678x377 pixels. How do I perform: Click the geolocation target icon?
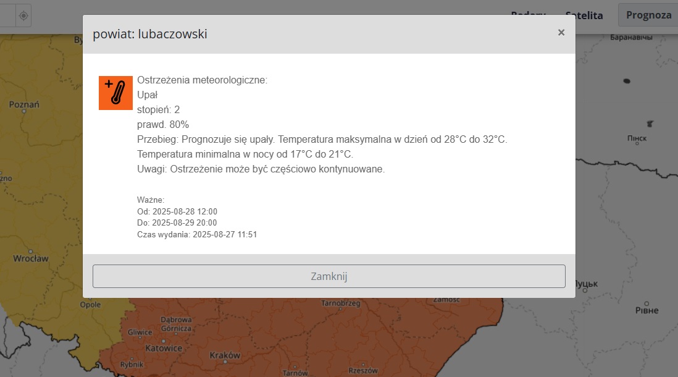pyautogui.click(x=23, y=15)
